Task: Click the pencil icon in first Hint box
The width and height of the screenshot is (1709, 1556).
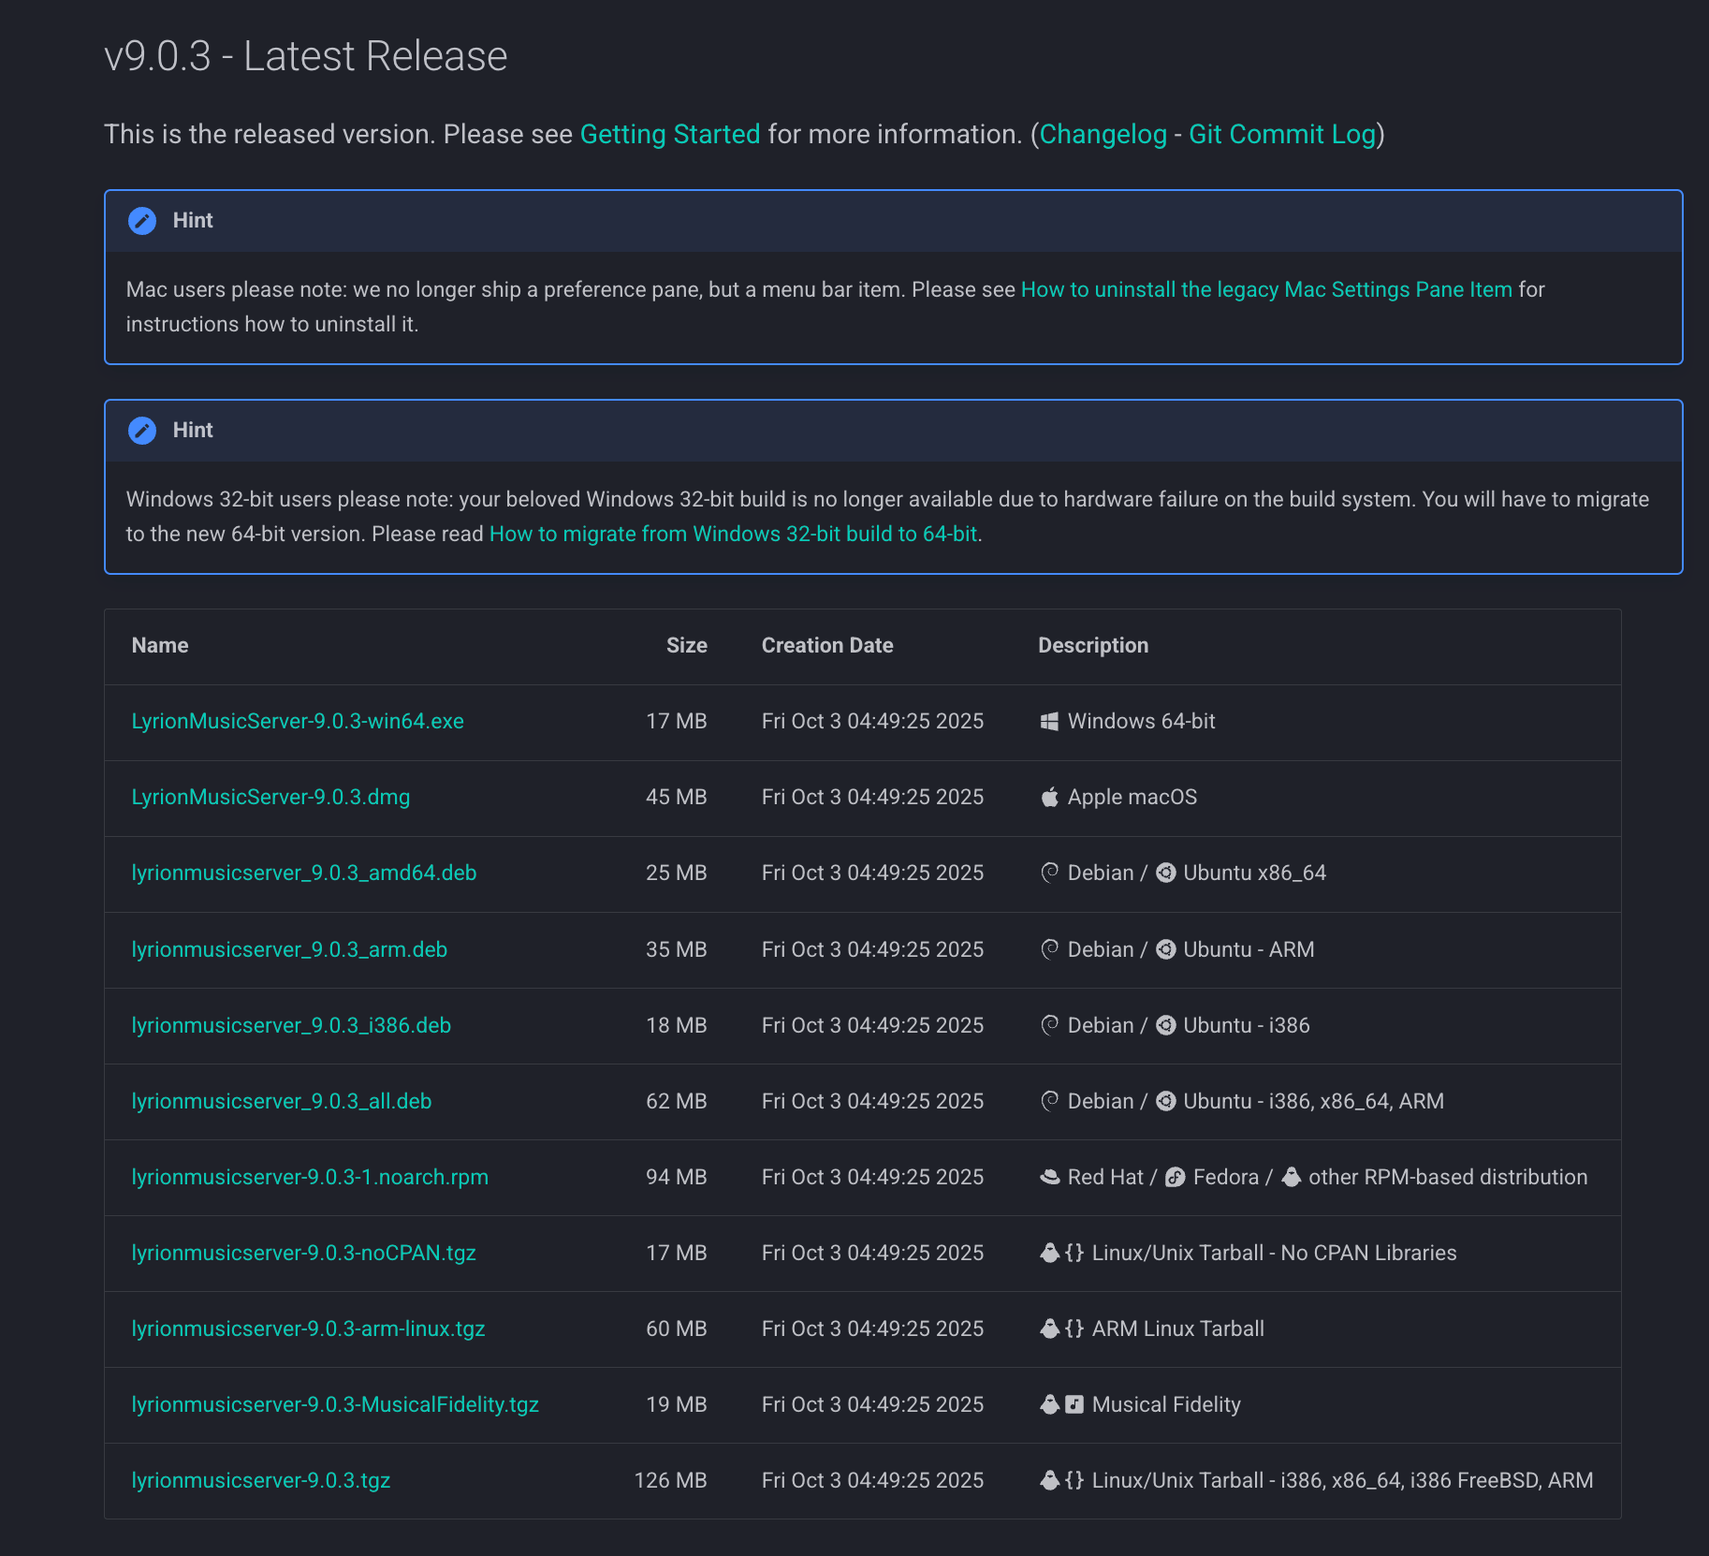Action: tap(142, 221)
